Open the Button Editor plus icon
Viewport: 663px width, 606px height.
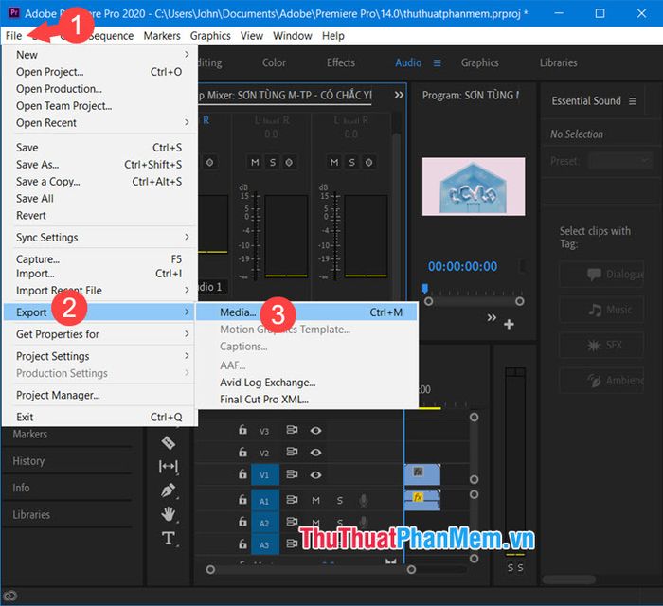[x=510, y=324]
